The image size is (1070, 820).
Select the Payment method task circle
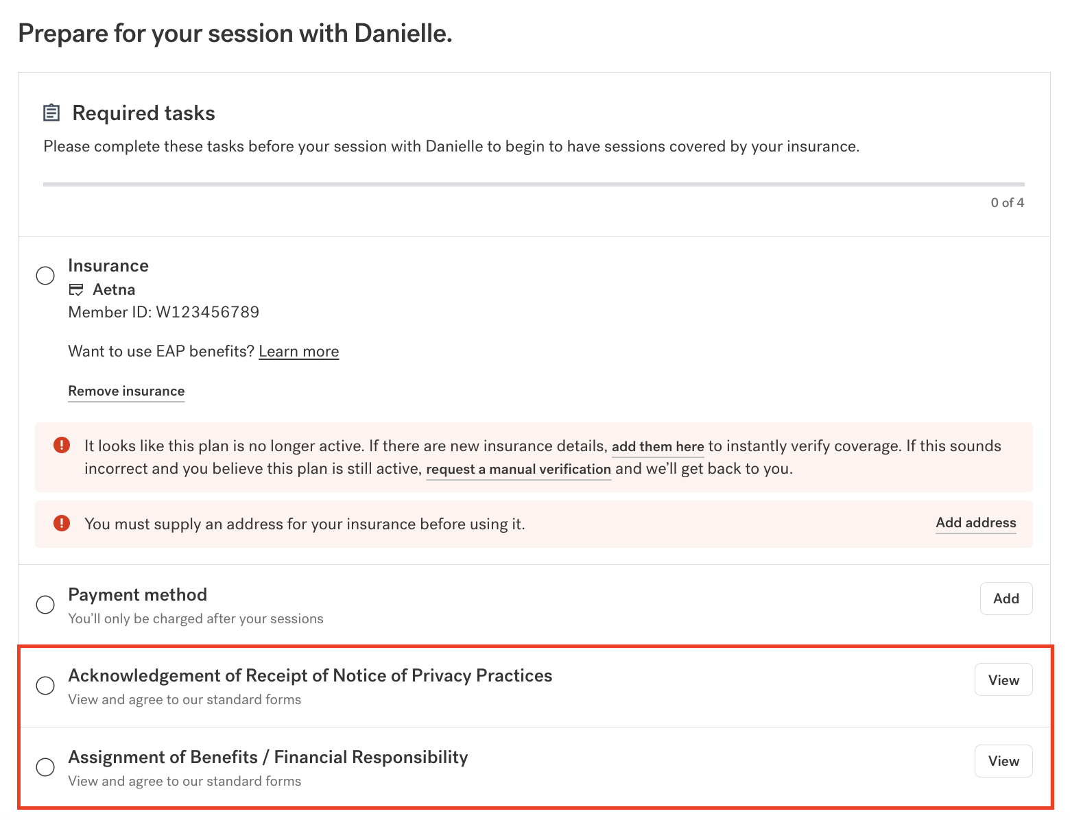pos(45,604)
